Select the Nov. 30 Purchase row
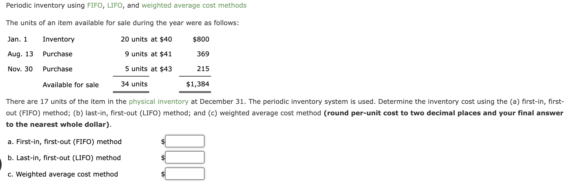This screenshot has height=188, width=574. (109, 69)
